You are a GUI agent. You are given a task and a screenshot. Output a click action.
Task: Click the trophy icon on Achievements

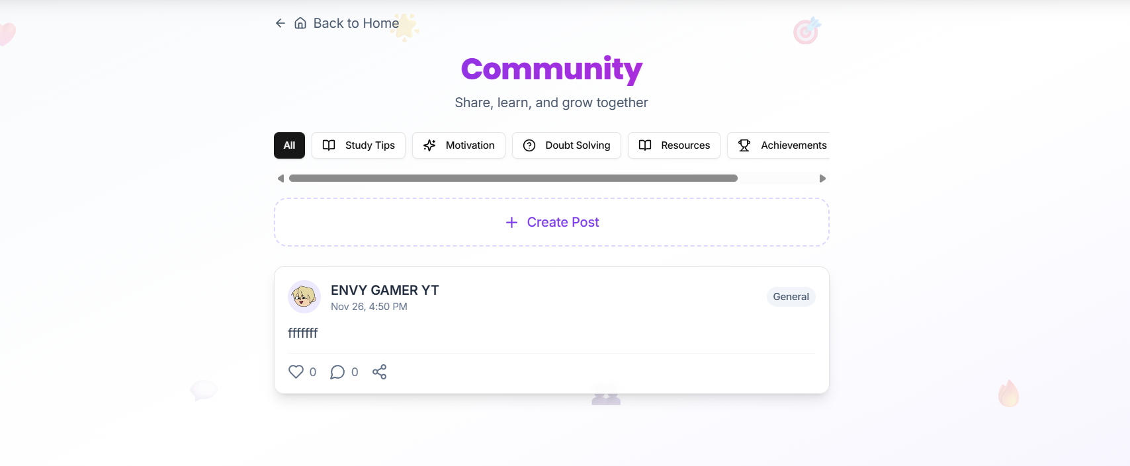click(744, 145)
